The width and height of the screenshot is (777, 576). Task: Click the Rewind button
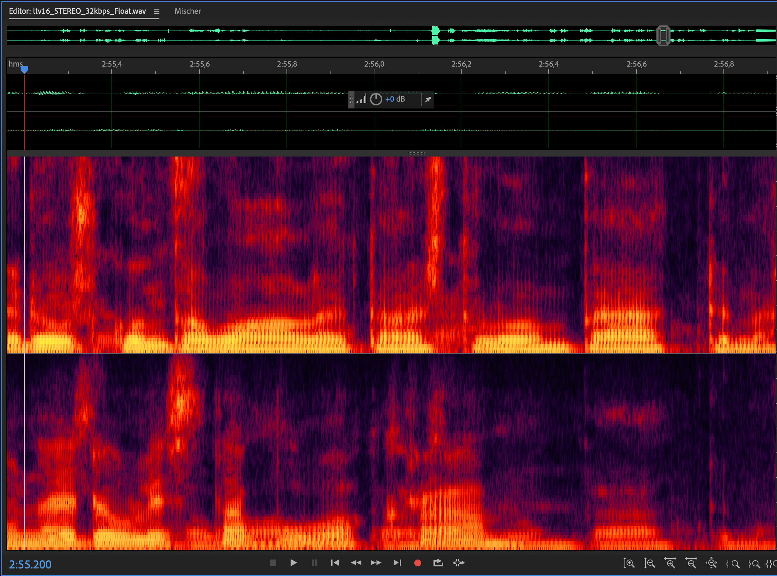(356, 562)
